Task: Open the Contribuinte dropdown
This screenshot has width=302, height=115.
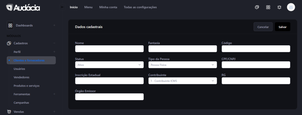Action: 183,81
